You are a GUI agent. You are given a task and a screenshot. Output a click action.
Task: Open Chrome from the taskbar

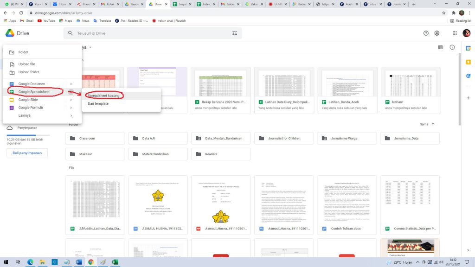point(91,262)
